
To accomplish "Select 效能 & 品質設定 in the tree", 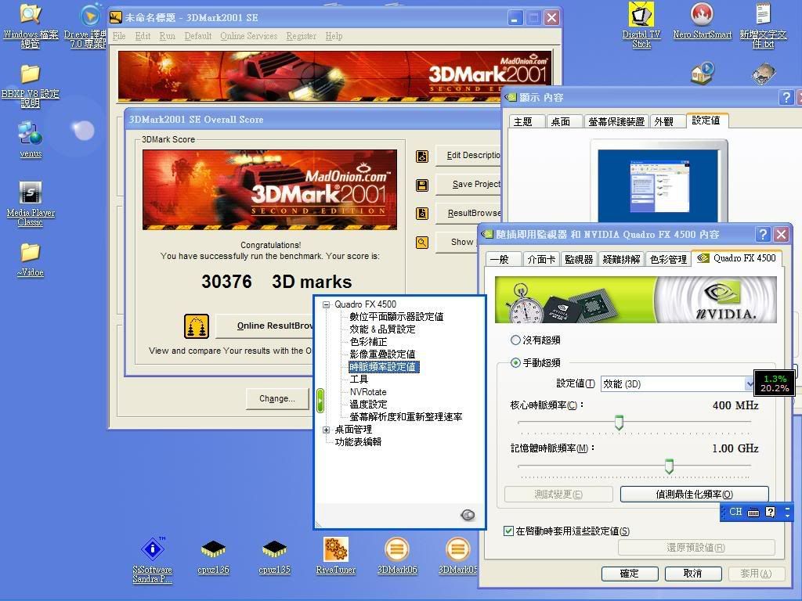I will [382, 329].
